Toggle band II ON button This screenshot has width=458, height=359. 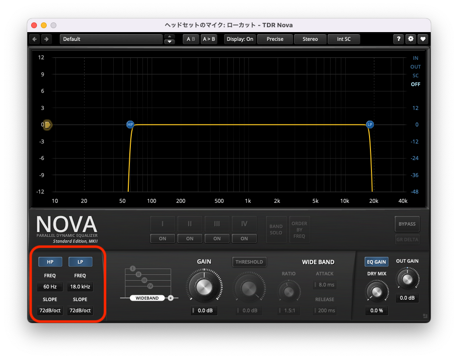190,238
